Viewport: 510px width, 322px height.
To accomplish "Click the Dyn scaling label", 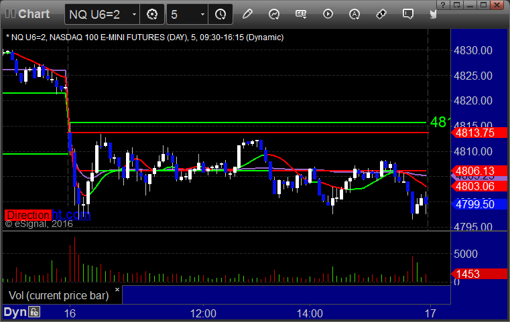I will tap(15, 312).
